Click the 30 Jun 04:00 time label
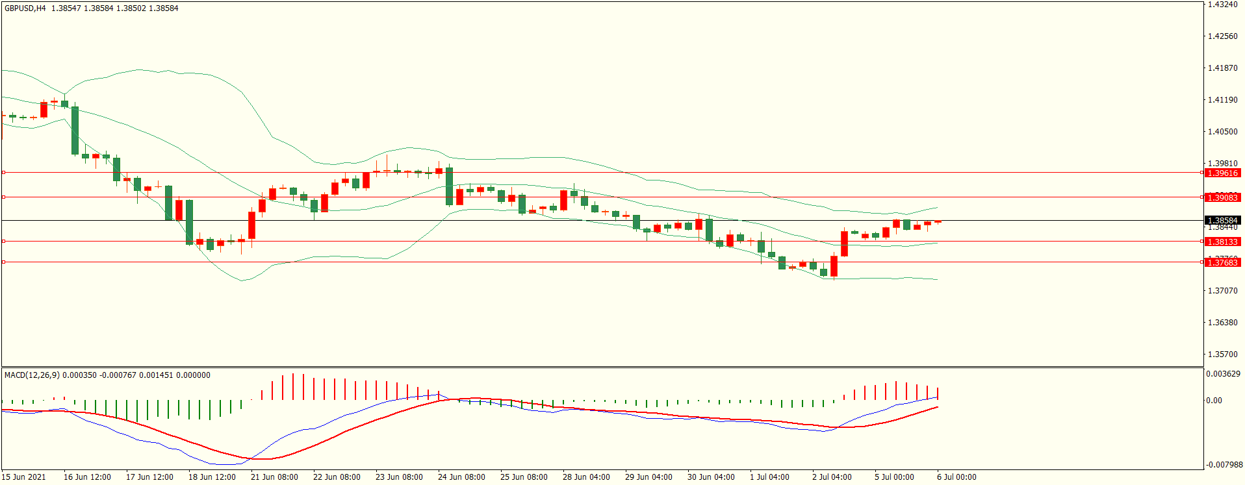 tap(711, 477)
